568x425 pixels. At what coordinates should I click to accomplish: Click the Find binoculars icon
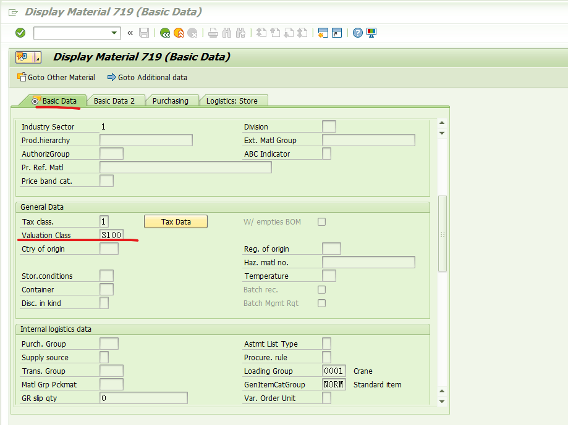click(227, 33)
